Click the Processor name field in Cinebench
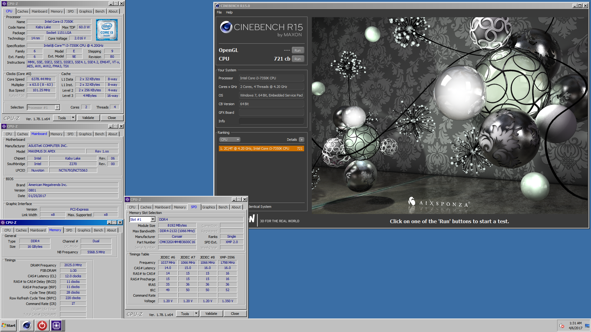The image size is (591, 332). click(x=271, y=78)
